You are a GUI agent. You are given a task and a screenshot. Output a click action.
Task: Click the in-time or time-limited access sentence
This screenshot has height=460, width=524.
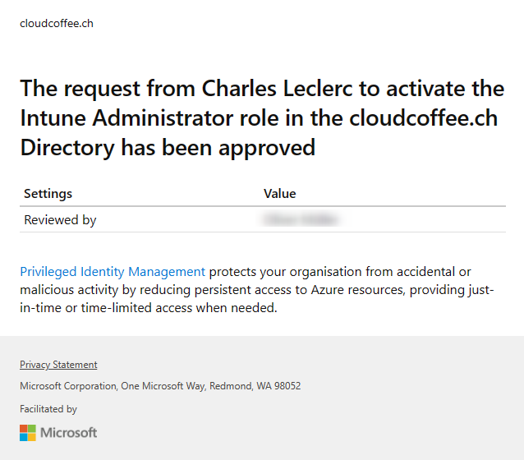click(149, 308)
